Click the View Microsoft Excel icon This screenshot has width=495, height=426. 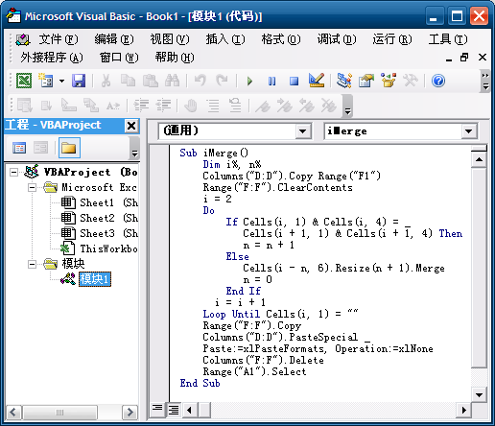(x=24, y=81)
